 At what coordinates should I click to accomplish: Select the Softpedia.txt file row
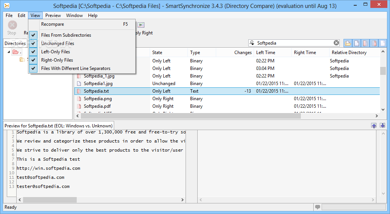click(x=227, y=91)
